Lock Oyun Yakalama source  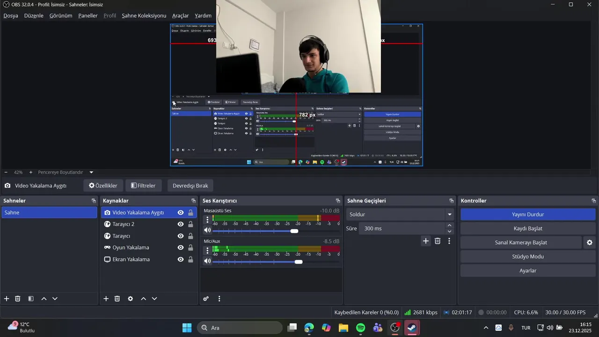click(190, 248)
